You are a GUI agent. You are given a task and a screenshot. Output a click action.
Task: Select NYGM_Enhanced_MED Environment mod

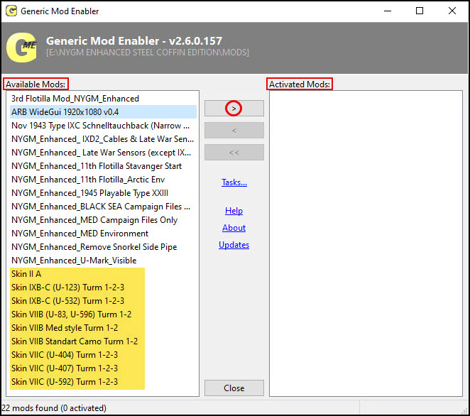103,233
